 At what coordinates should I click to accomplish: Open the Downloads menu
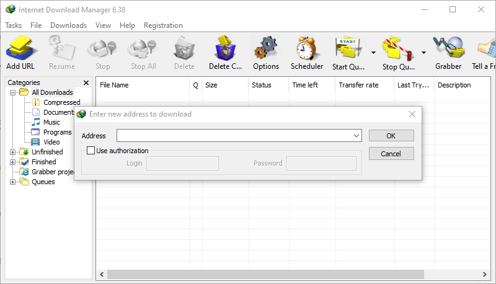[68, 25]
